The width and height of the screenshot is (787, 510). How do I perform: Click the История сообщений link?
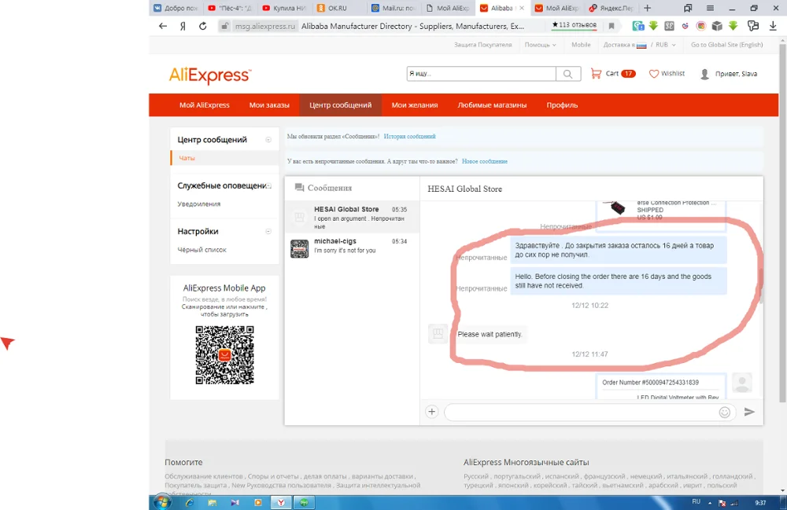click(409, 136)
